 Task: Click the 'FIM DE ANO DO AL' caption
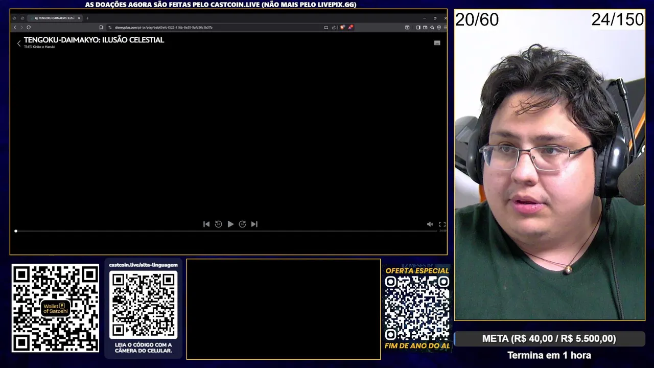click(417, 346)
